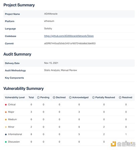The width and height of the screenshot is (139, 150).
Task: Click the Major row label
Action: click(x=11, y=112)
